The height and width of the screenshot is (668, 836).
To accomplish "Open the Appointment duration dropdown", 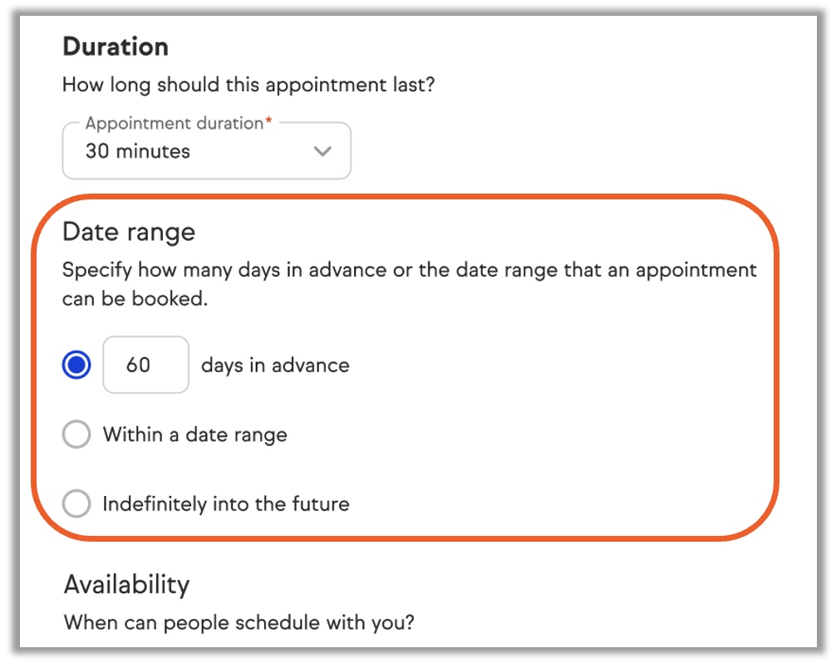I will click(206, 151).
